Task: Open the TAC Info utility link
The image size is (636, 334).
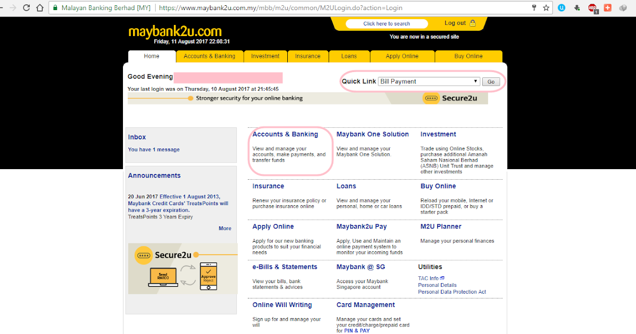Action: (x=428, y=278)
